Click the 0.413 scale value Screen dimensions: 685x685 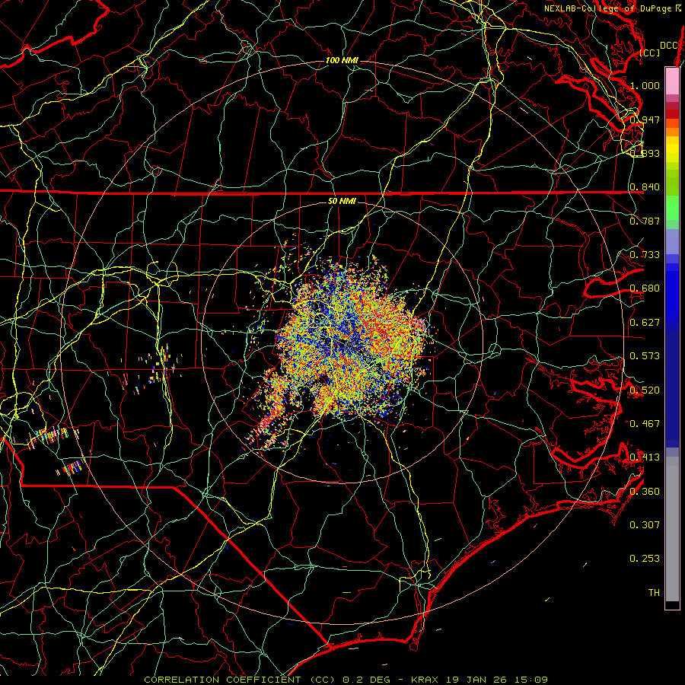pos(645,457)
